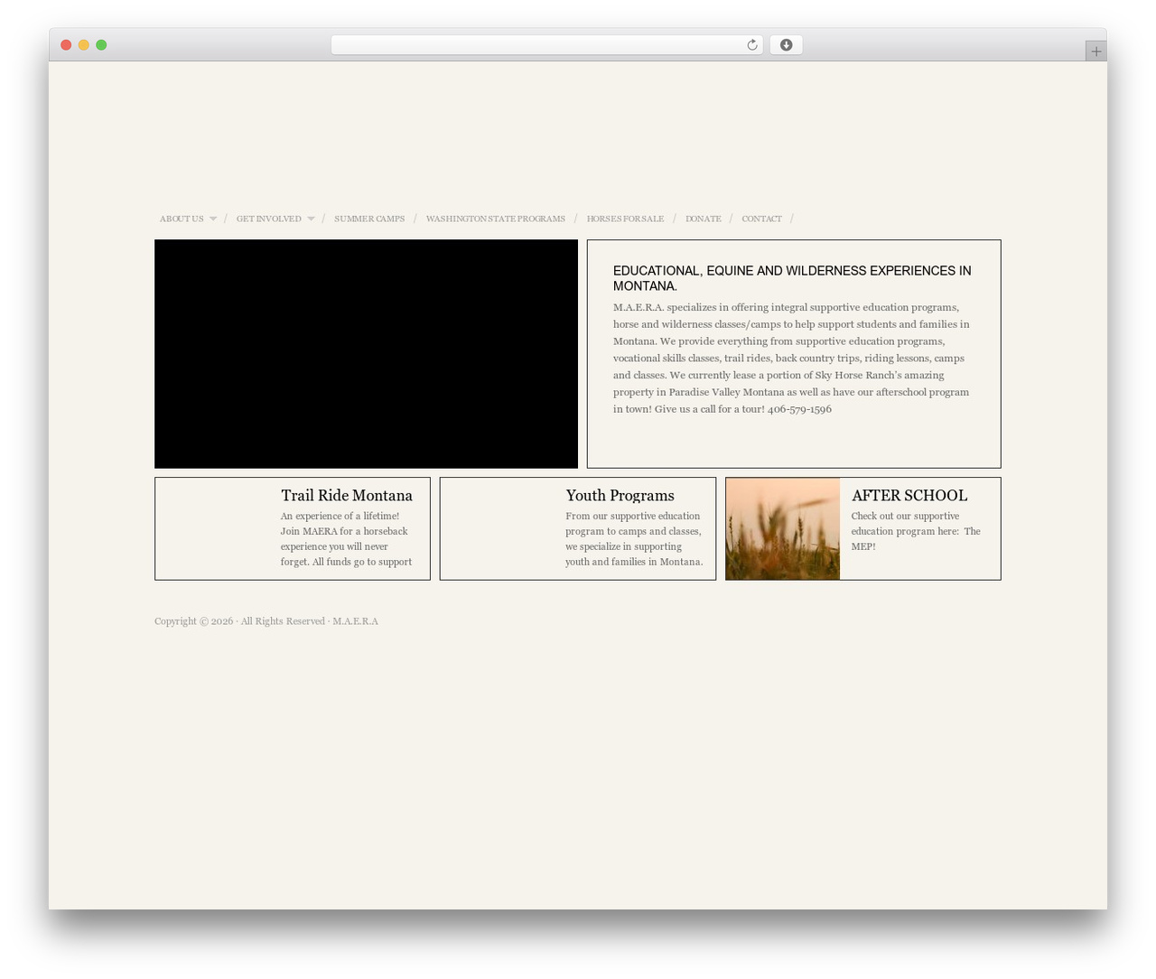This screenshot has height=979, width=1156.
Task: Open the AFTER SCHOOL heading link
Action: pyautogui.click(x=909, y=496)
